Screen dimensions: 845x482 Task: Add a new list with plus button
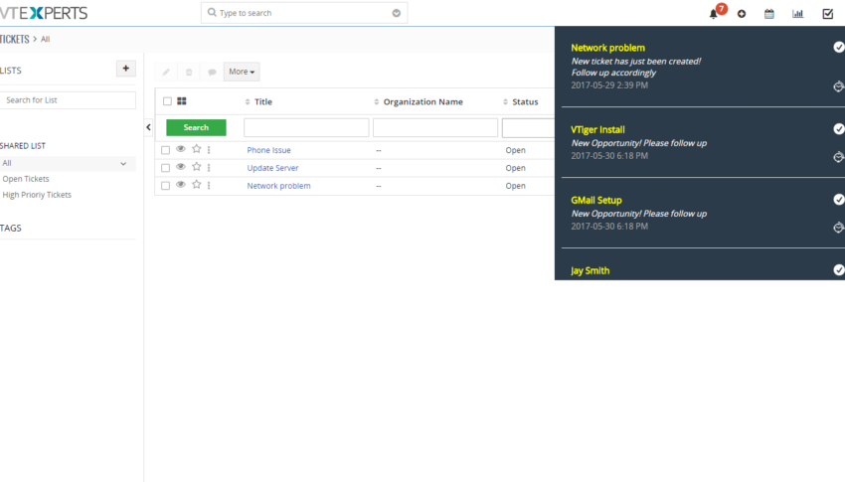point(125,69)
